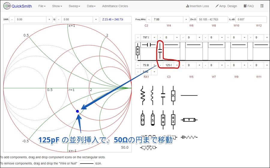The height and width of the screenshot is (168, 270).
Task: Focus the Q input field
Action: click(x=77, y=19)
